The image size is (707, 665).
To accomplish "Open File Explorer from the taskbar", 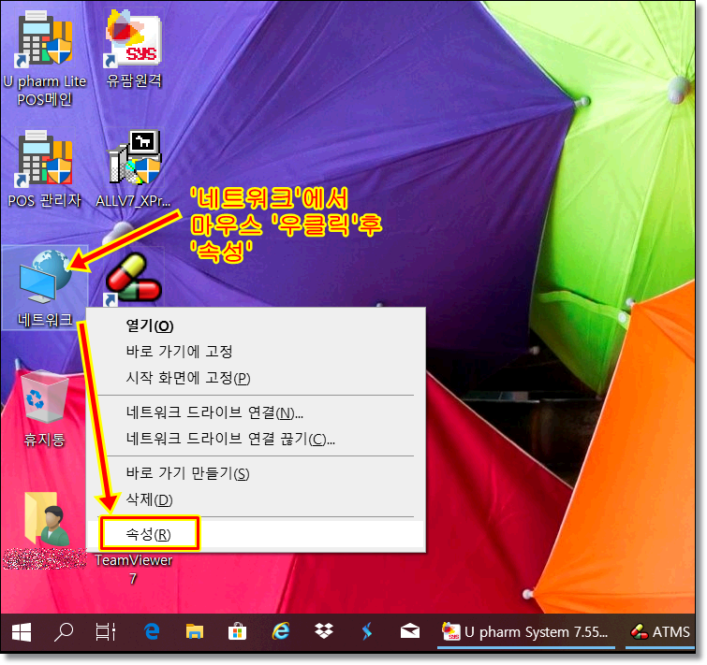I will tap(195, 631).
